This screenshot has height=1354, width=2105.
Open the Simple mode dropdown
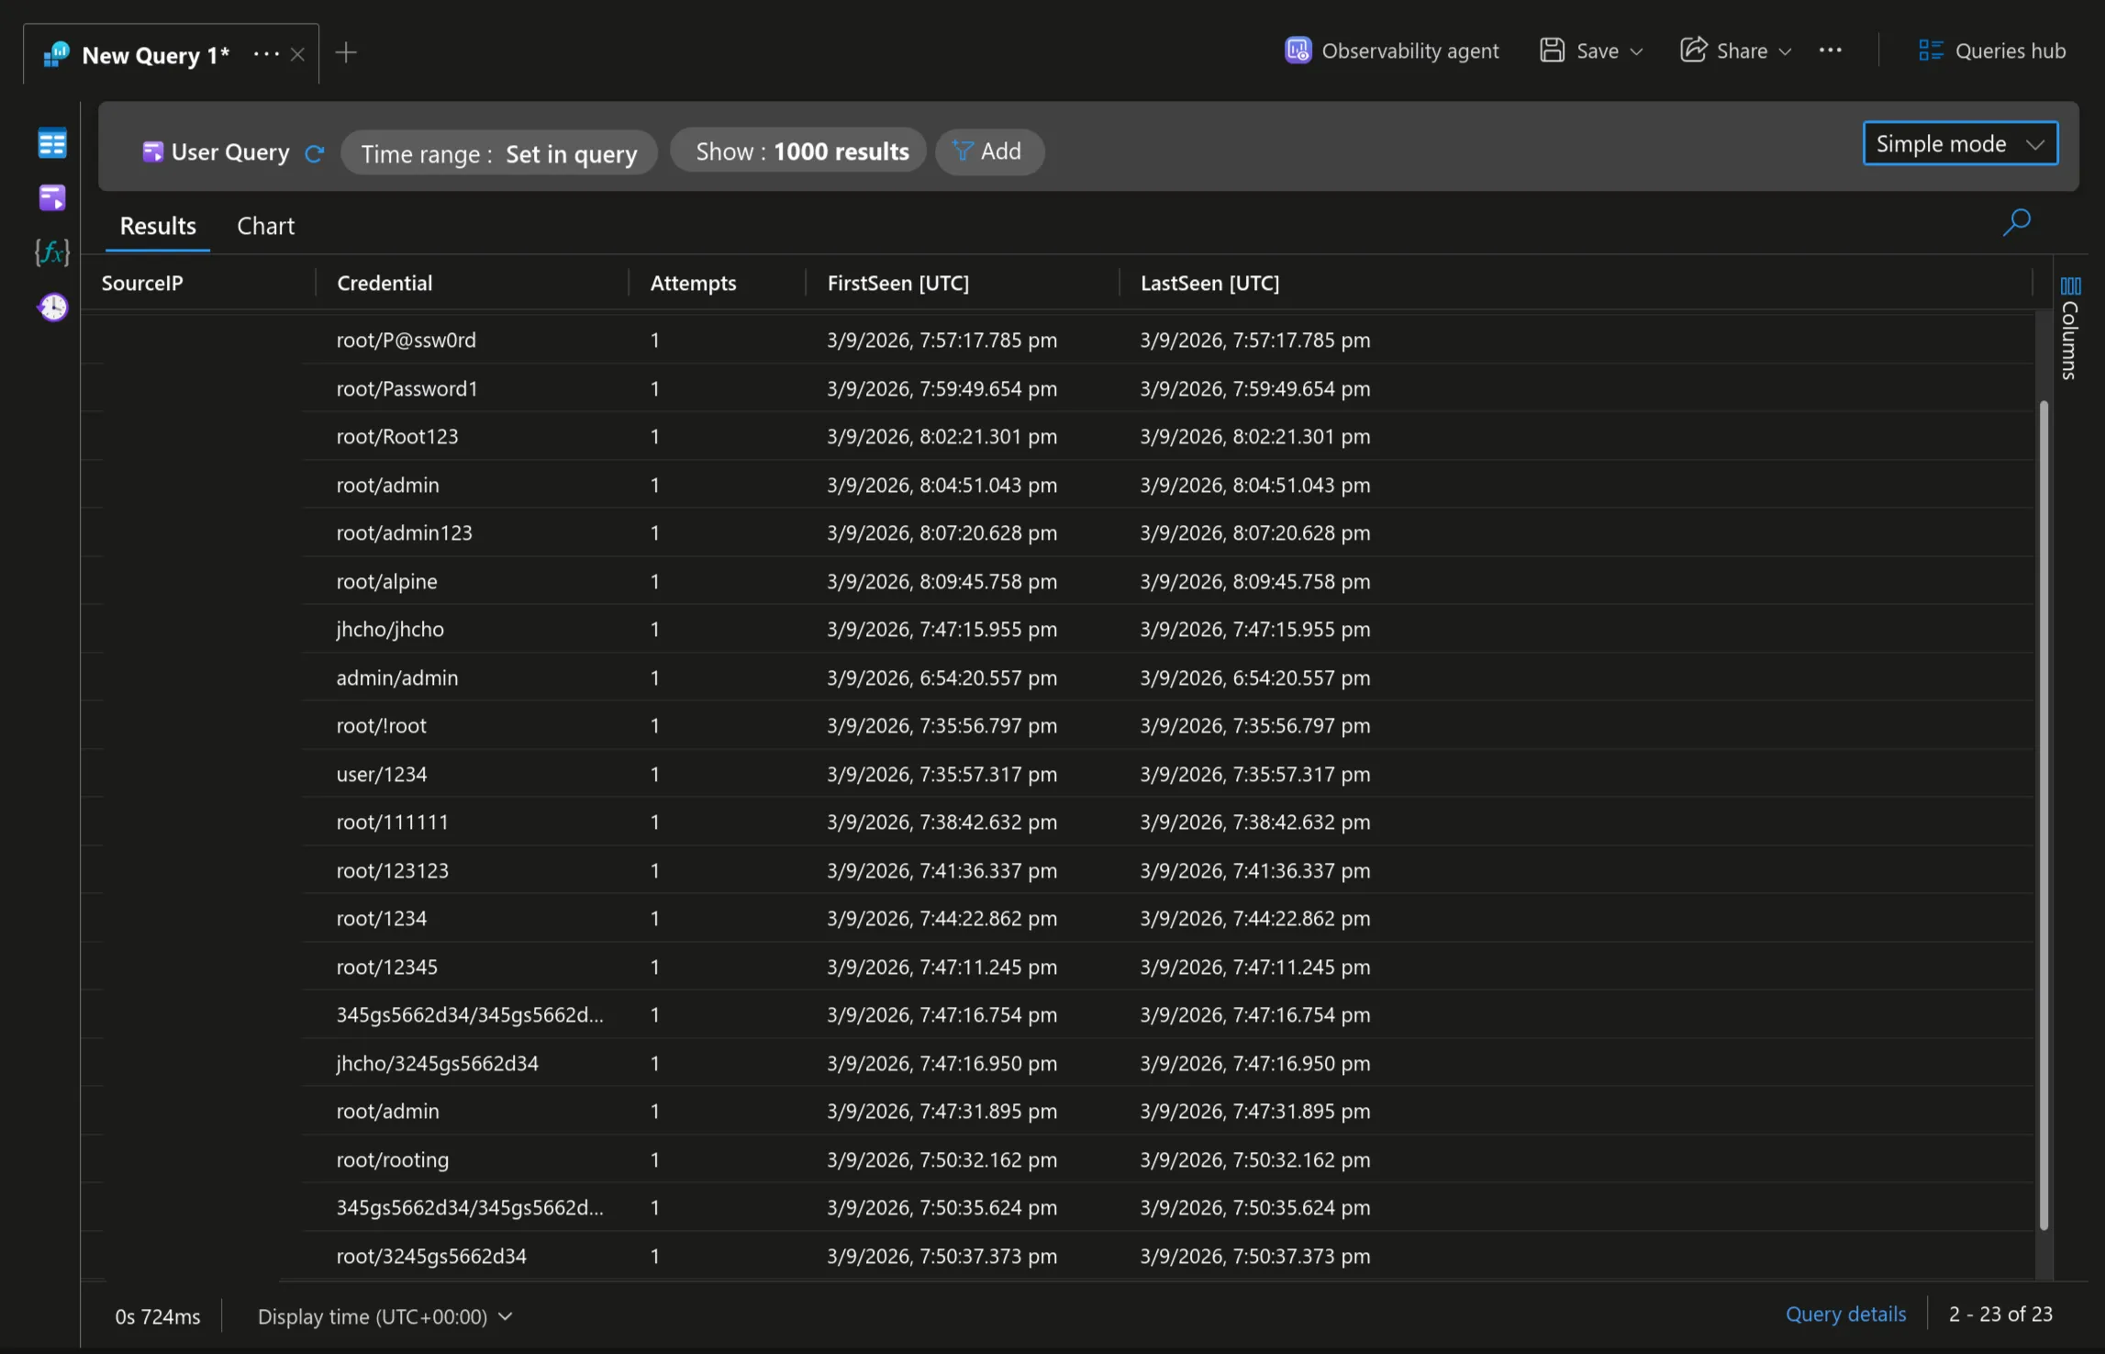pos(1960,143)
